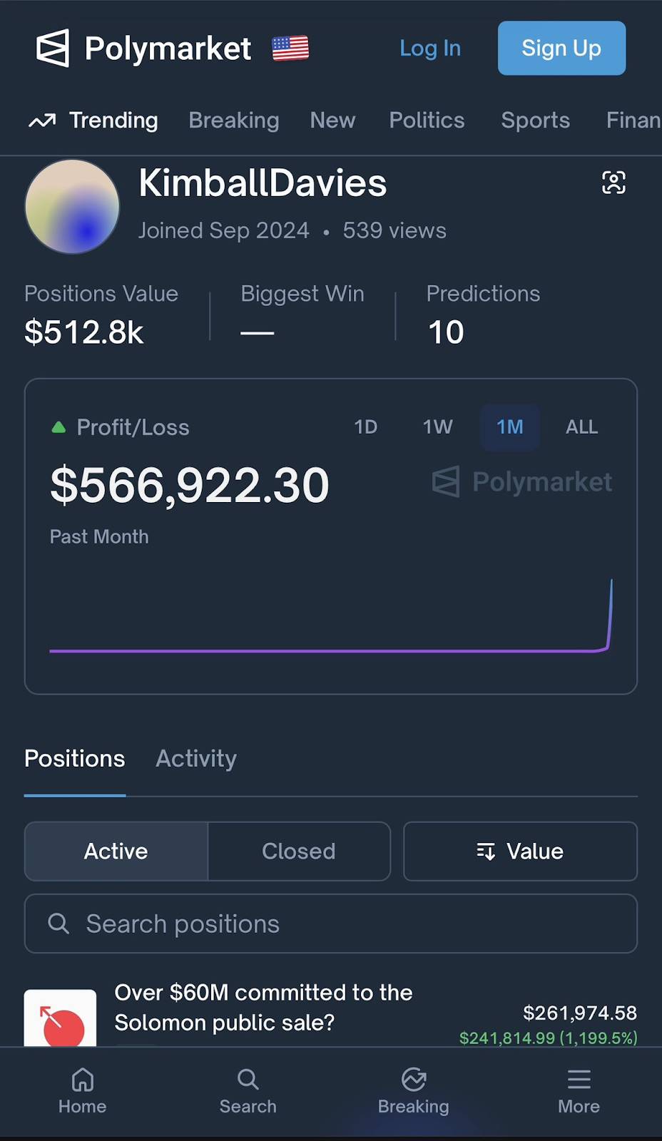Open the Politics category tab
This screenshot has height=1141, width=662.
click(427, 121)
